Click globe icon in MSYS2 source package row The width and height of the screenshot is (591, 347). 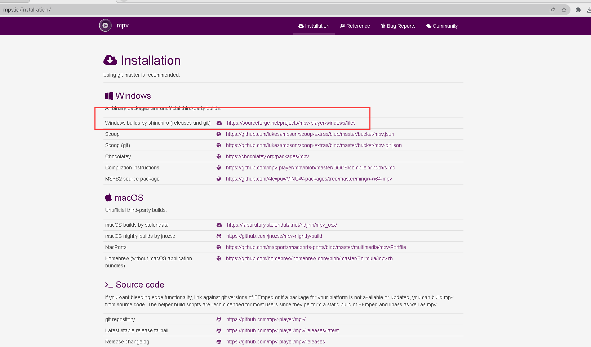coord(219,179)
